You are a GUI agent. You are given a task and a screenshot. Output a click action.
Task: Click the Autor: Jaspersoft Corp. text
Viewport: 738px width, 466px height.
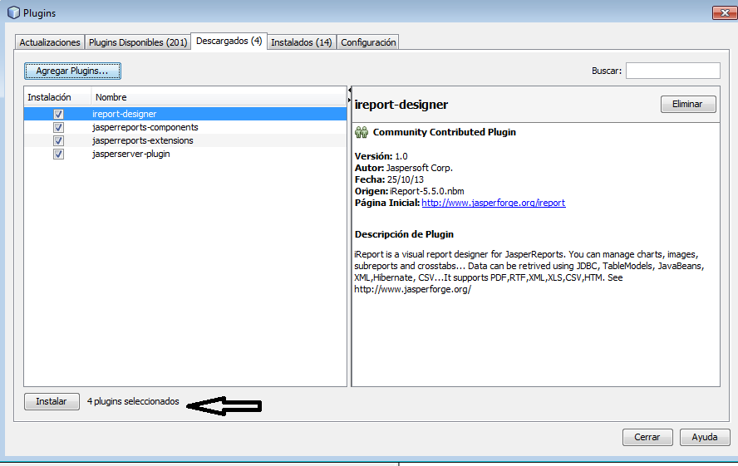tap(403, 168)
